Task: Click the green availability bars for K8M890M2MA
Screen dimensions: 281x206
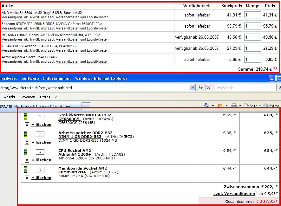Action: click(x=26, y=170)
